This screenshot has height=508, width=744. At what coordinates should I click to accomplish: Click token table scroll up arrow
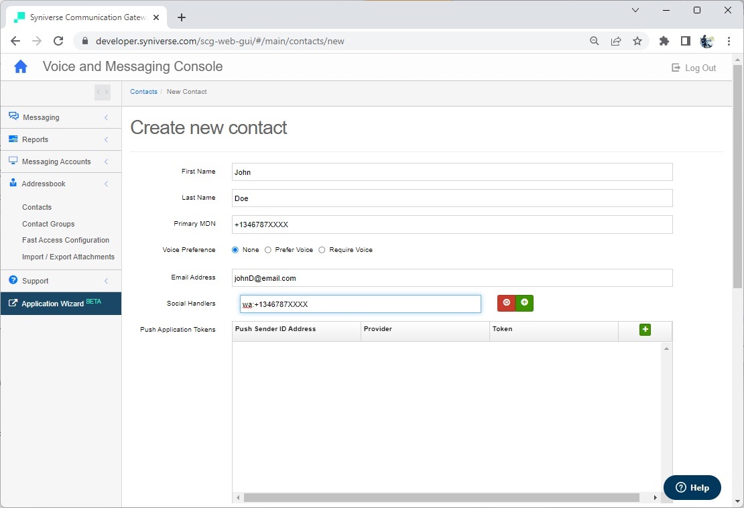(667, 348)
